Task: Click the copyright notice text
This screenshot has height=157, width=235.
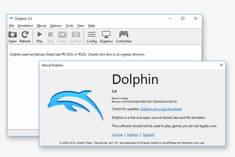Action: point(132,143)
